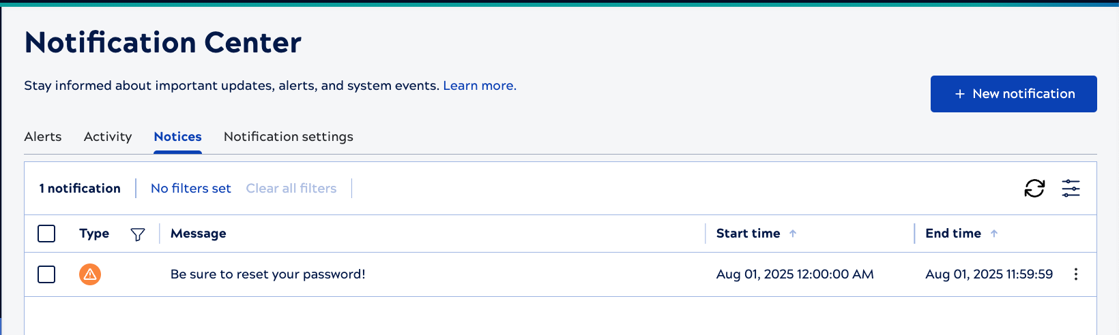
Task: Click the Type column header
Action: point(94,234)
